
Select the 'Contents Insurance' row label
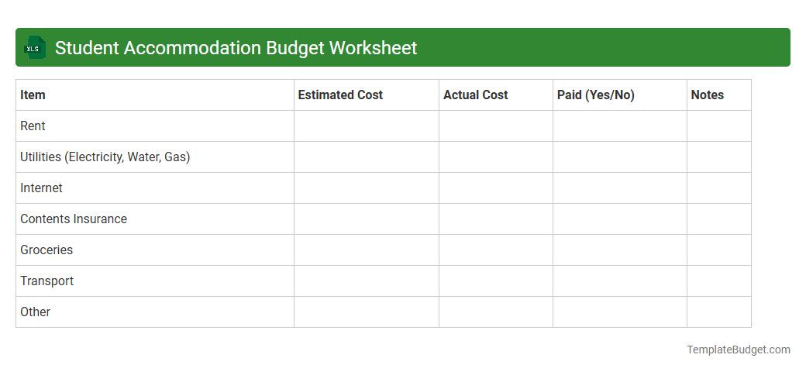point(74,219)
